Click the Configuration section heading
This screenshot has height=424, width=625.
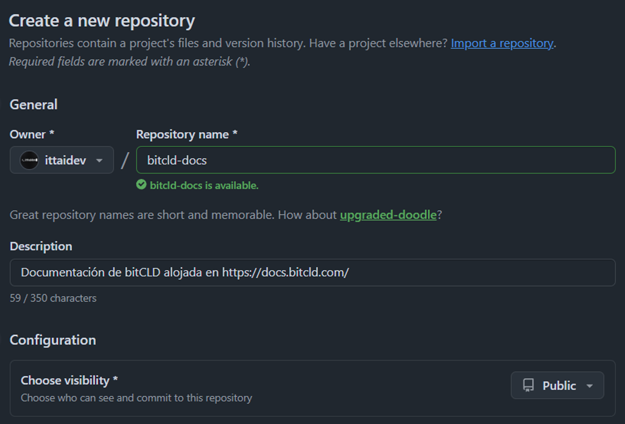tap(52, 340)
